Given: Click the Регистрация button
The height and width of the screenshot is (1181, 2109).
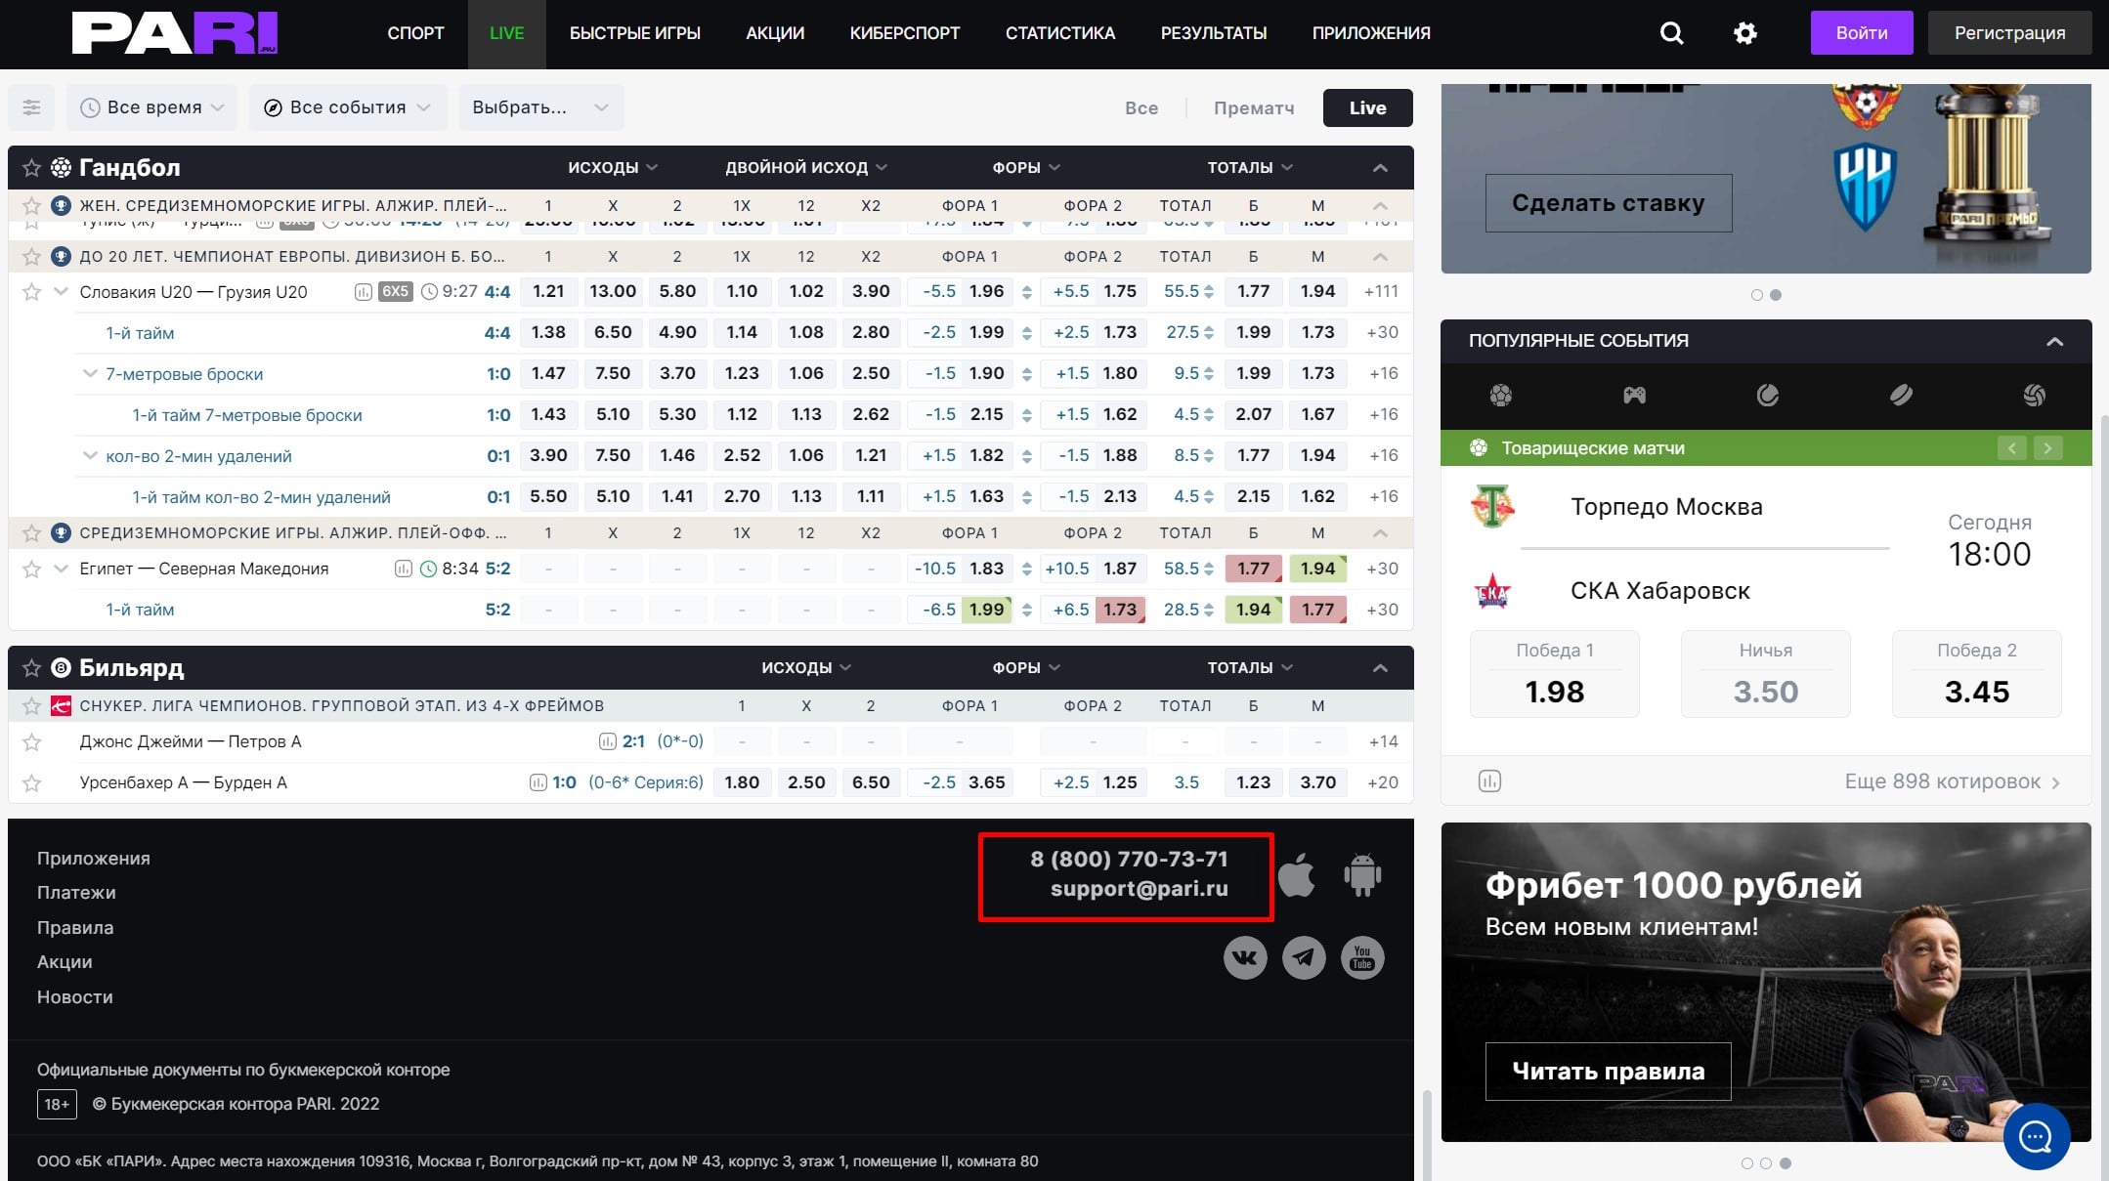Looking at the screenshot, I should (2009, 33).
